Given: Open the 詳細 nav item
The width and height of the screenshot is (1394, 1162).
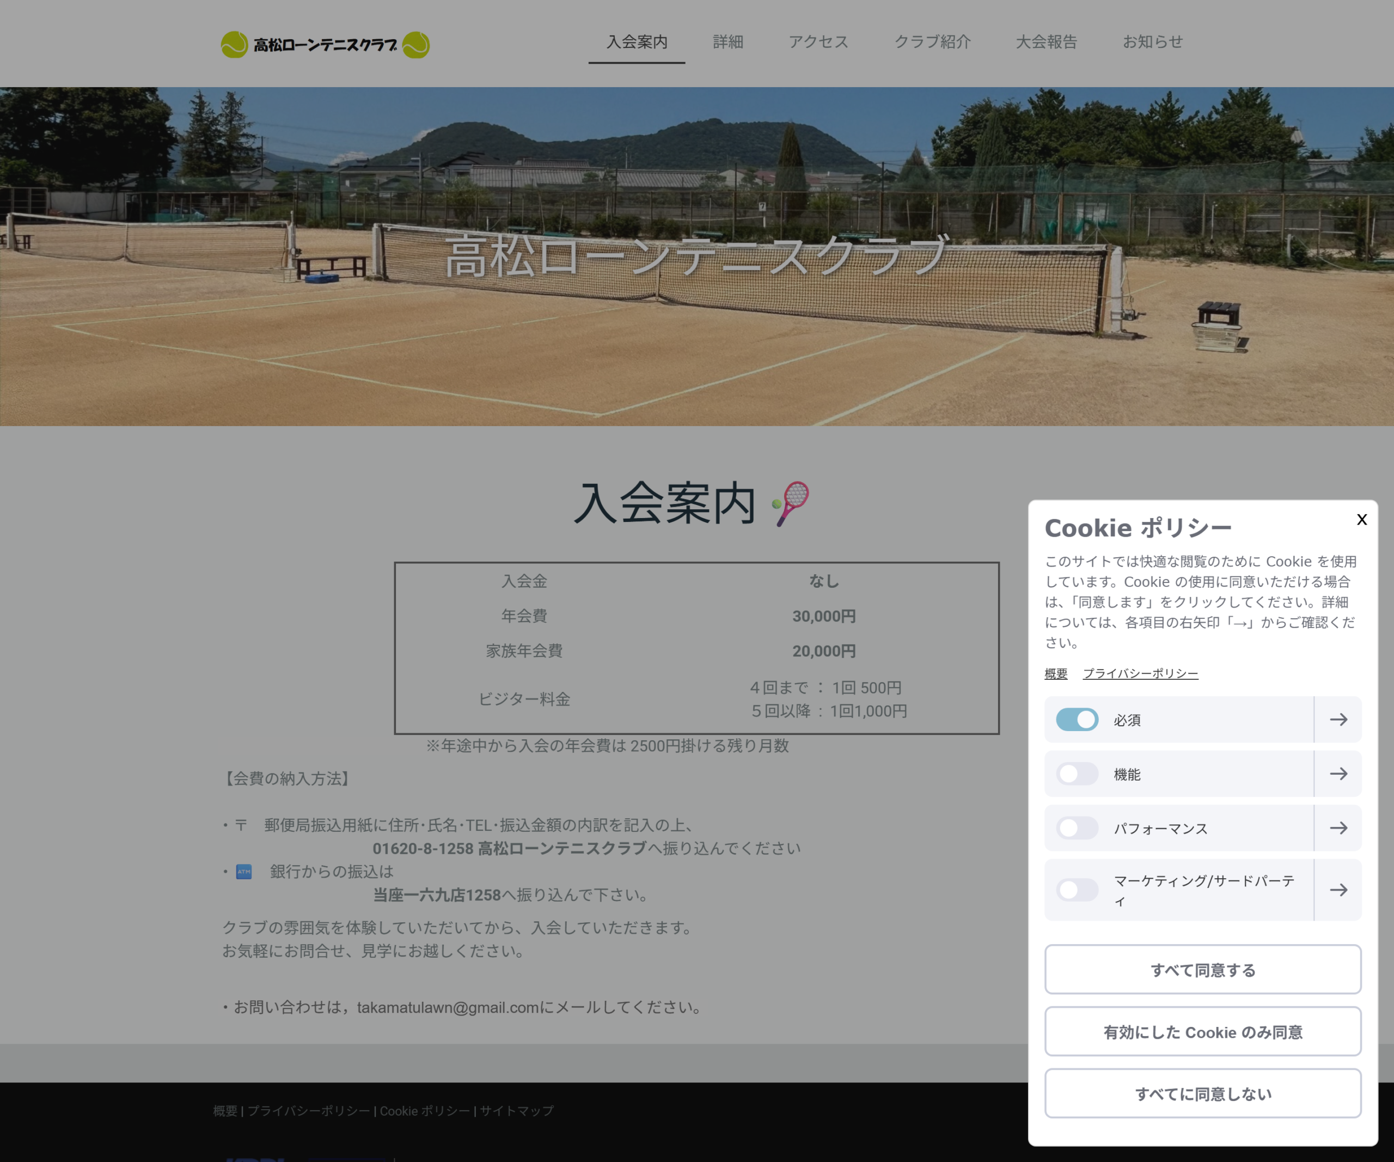Looking at the screenshot, I should [727, 42].
